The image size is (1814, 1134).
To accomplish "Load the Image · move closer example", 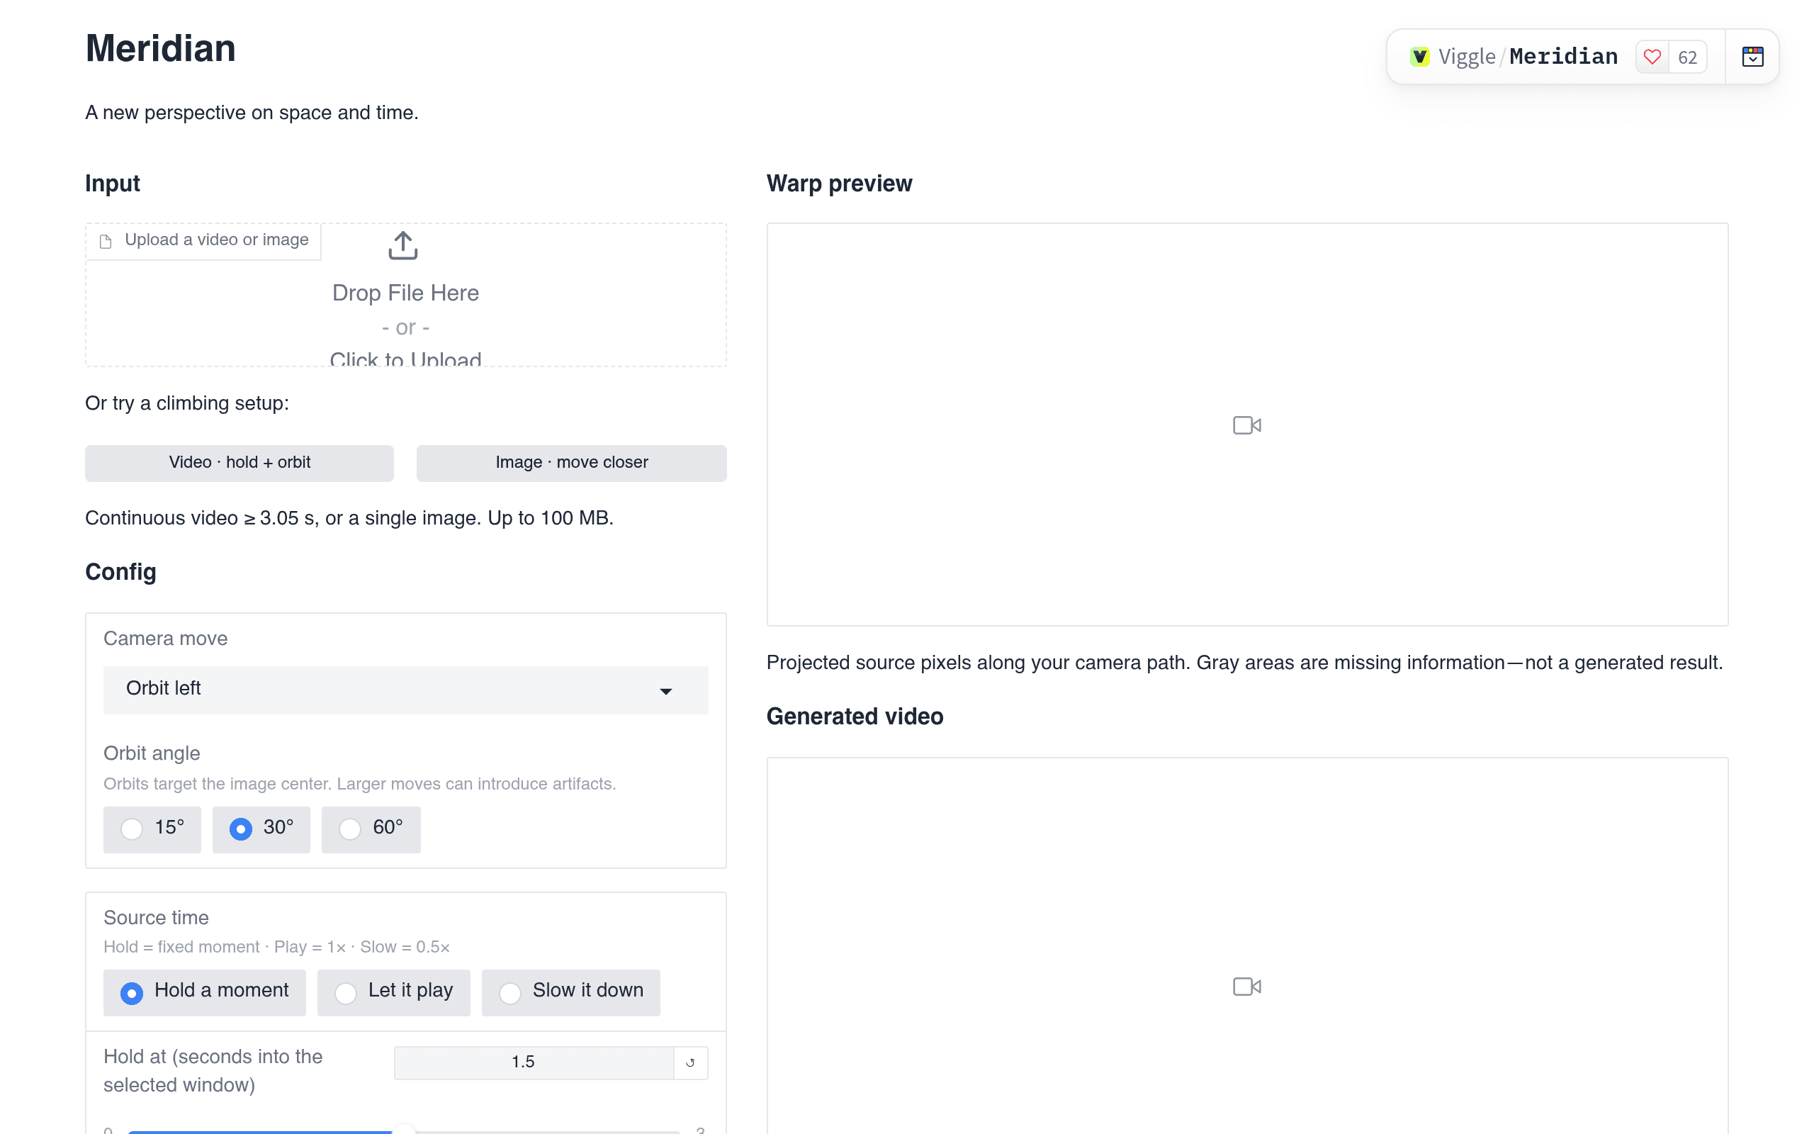I will (571, 463).
